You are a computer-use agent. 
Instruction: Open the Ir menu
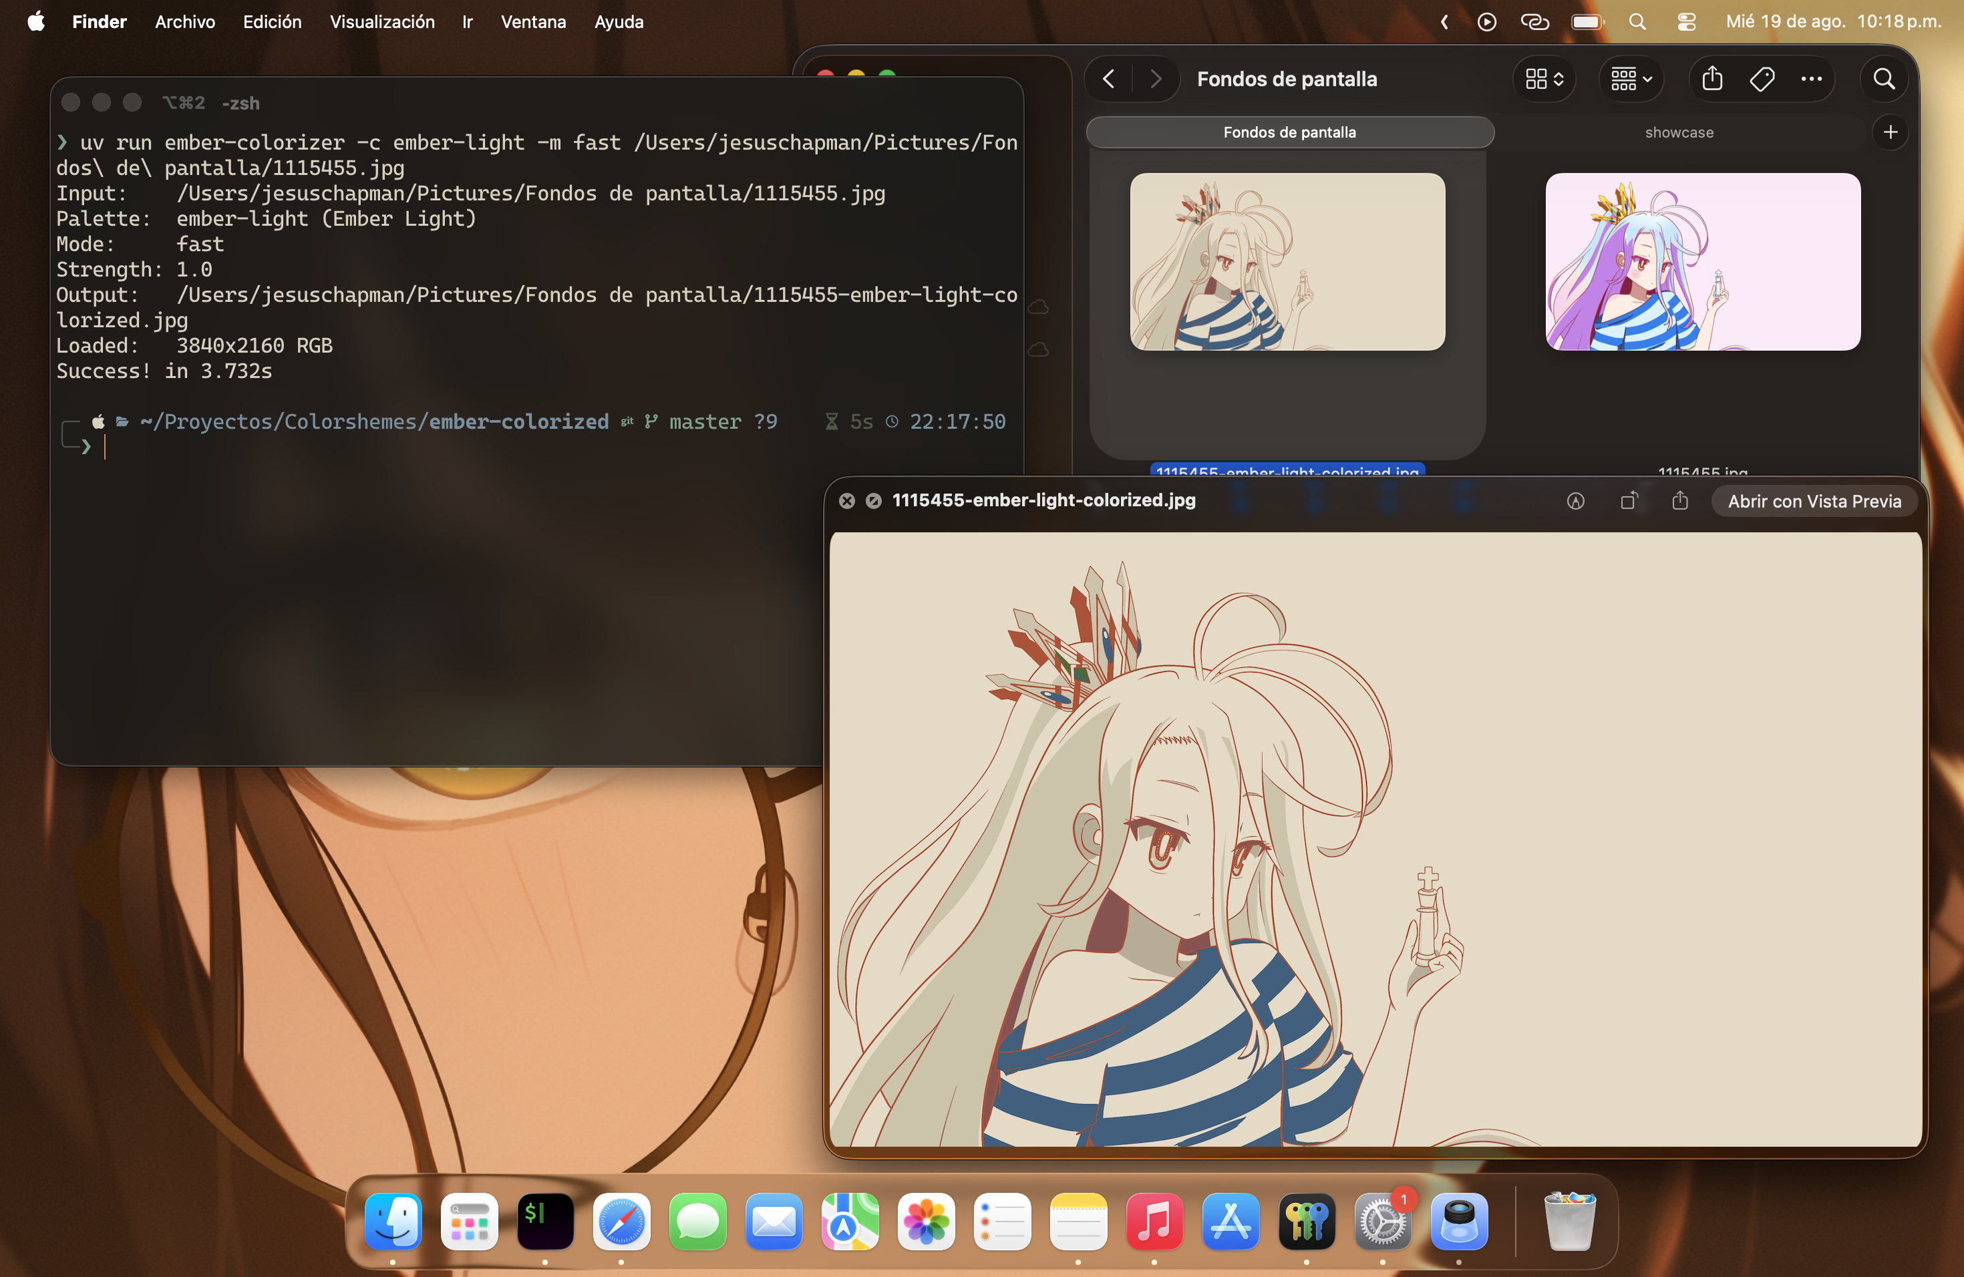467,21
